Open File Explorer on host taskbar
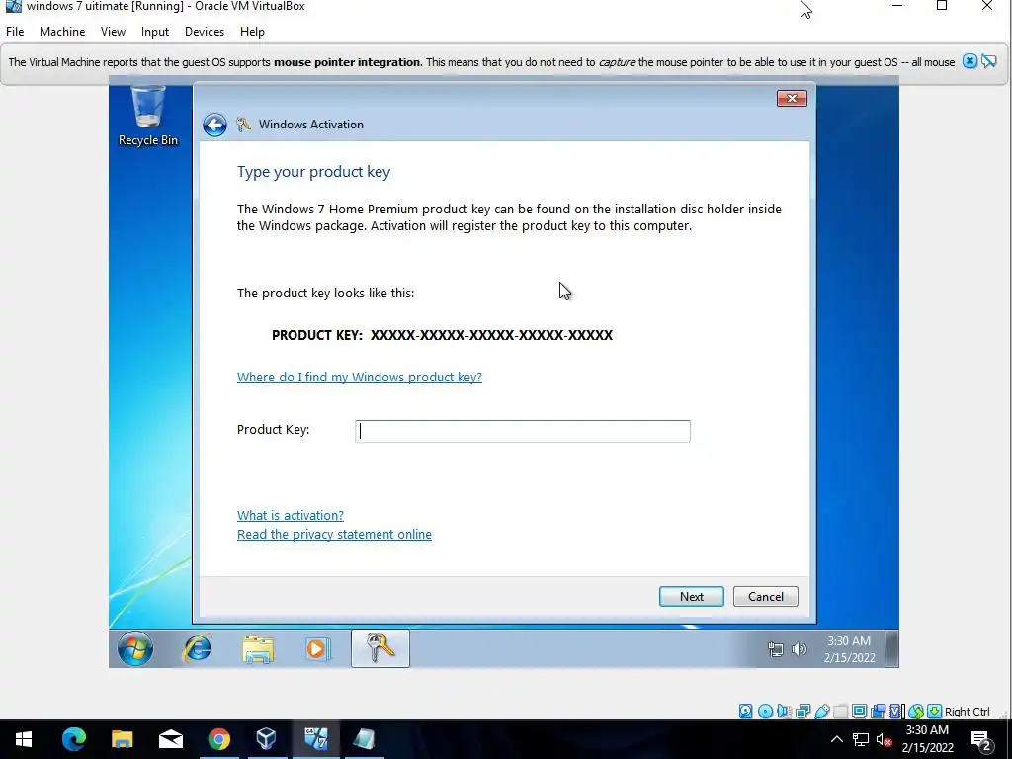Viewport: 1012px width, 759px height. (x=122, y=739)
